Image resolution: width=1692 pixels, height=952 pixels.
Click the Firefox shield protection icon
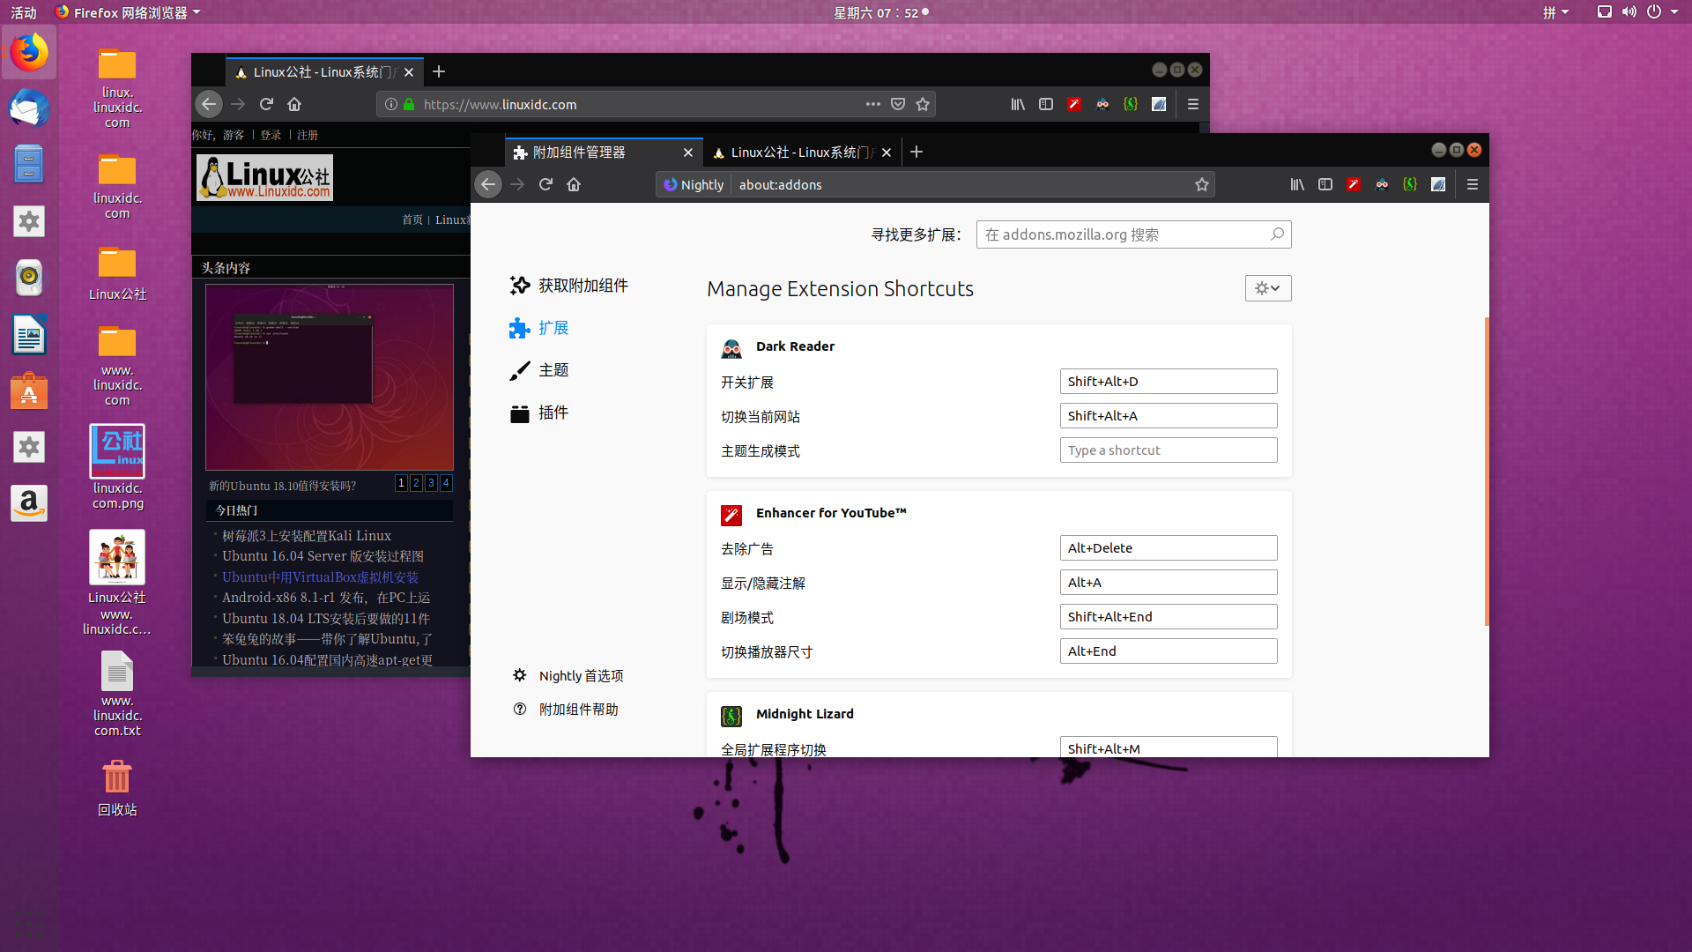tap(897, 105)
